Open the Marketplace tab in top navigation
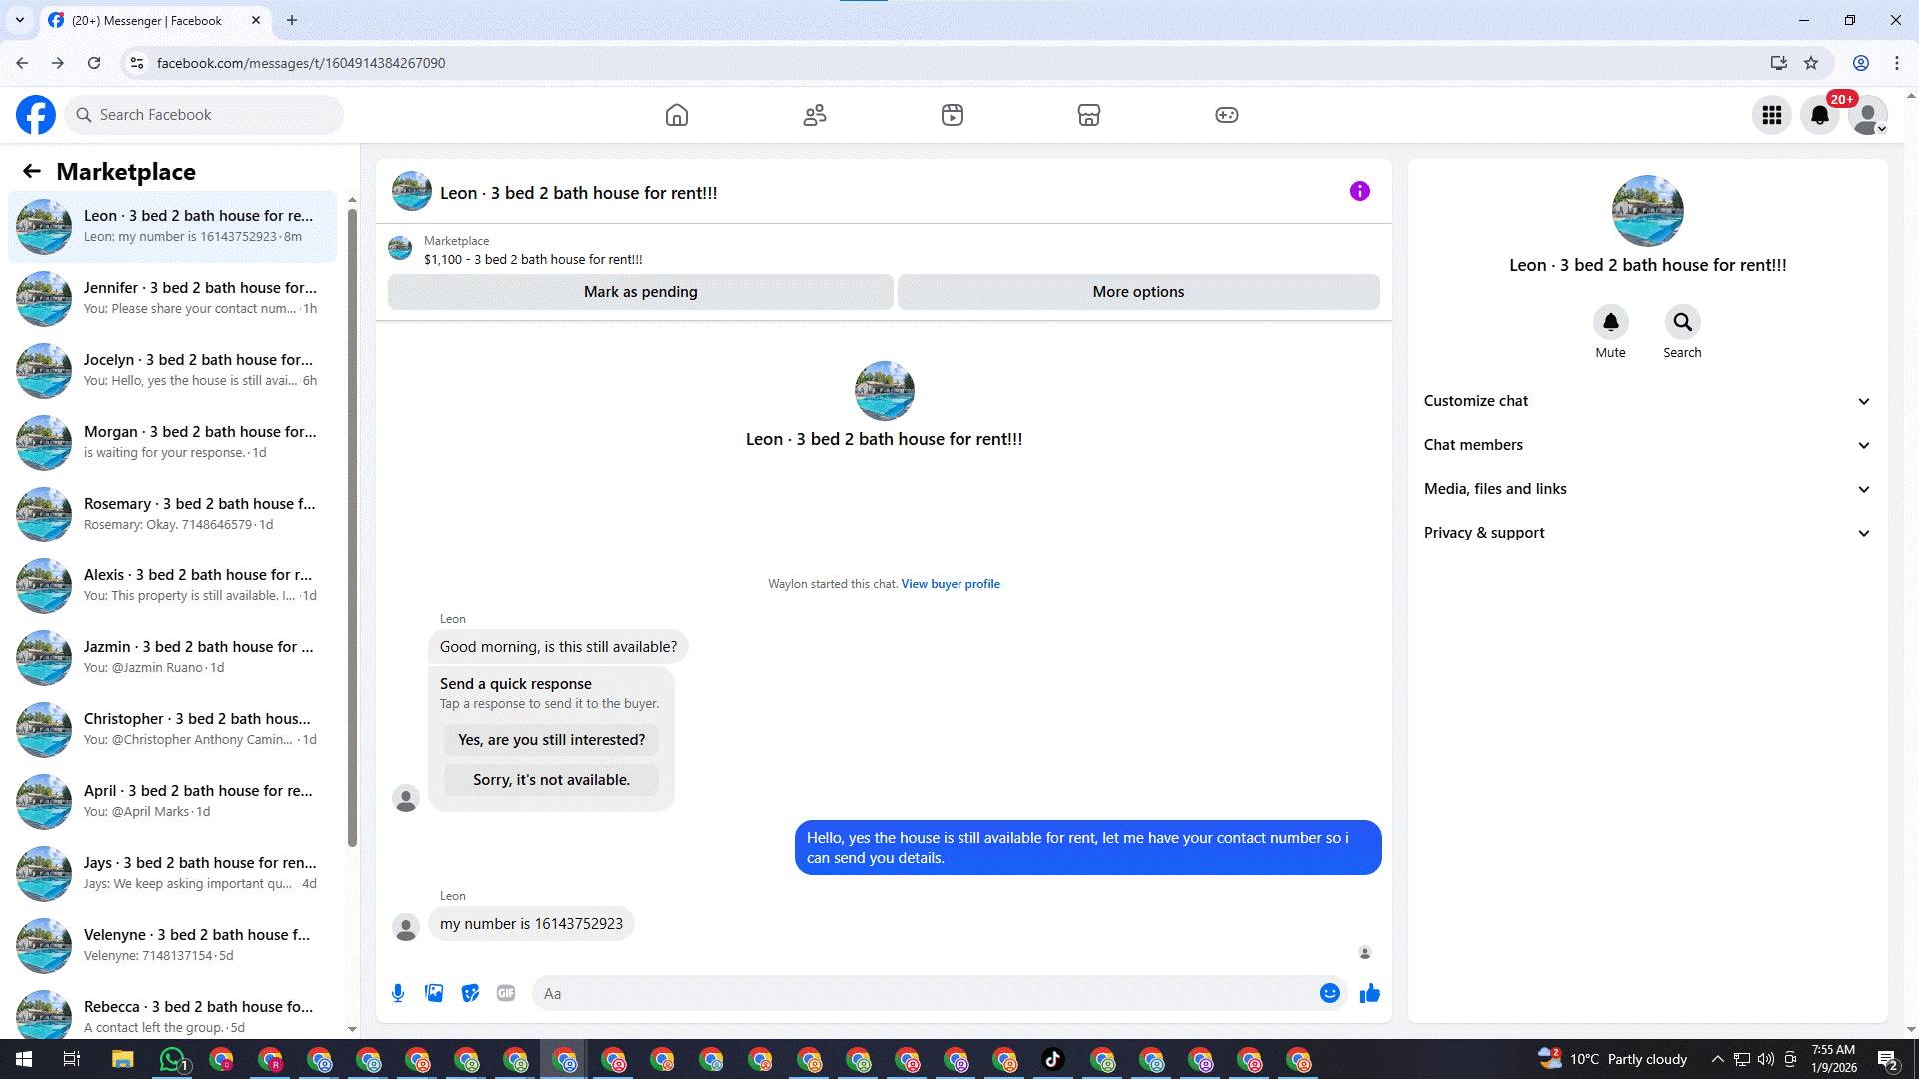 click(x=1089, y=115)
